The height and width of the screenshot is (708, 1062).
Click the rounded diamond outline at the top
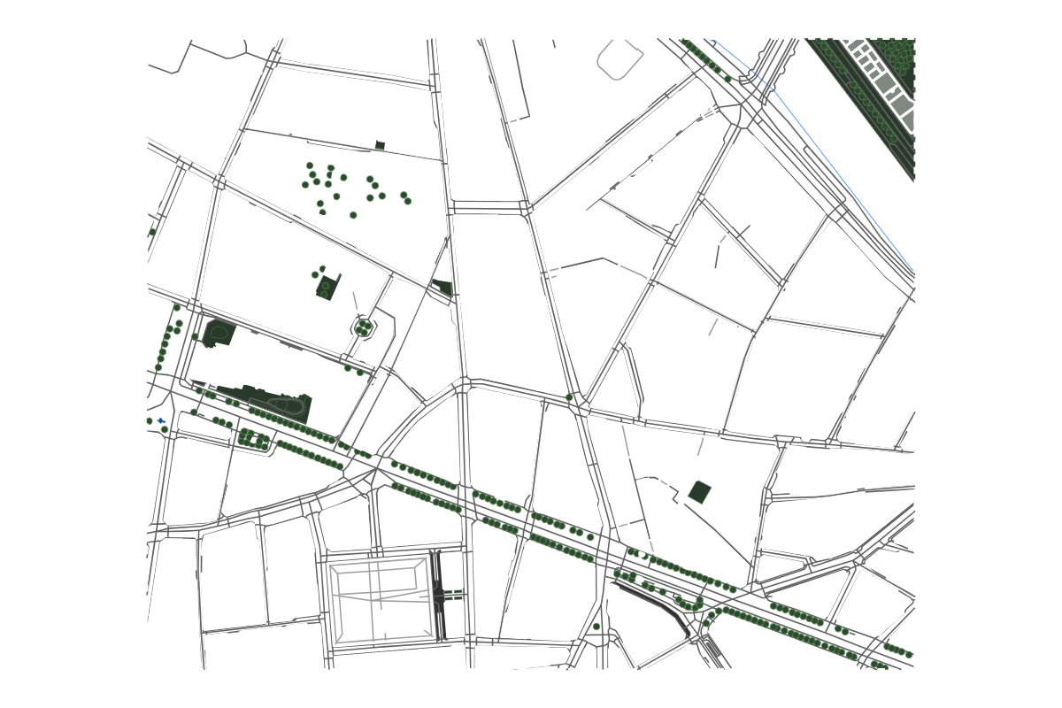[x=619, y=59]
